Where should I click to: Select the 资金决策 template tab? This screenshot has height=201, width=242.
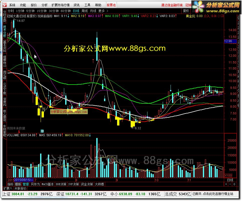pyautogui.click(x=87, y=184)
